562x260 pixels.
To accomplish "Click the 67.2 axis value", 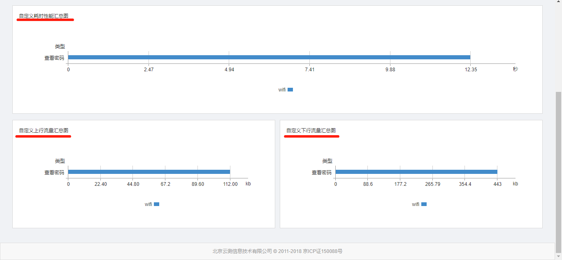I will pyautogui.click(x=165, y=184).
